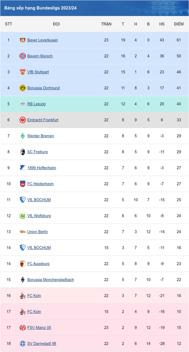This screenshot has height=352, width=189.
Task: Open the 1899 Hoffenheim team link
Action: (x=42, y=168)
